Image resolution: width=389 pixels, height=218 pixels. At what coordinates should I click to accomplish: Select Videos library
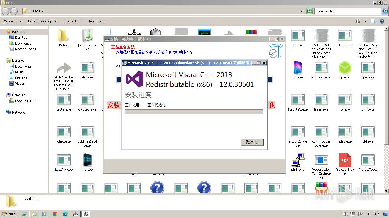click(20, 84)
